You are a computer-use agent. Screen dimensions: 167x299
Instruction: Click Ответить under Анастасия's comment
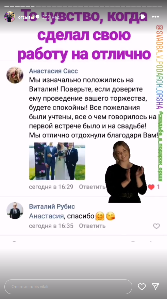92,187
